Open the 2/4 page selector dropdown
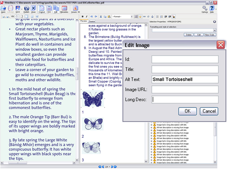 [x=110, y=167]
